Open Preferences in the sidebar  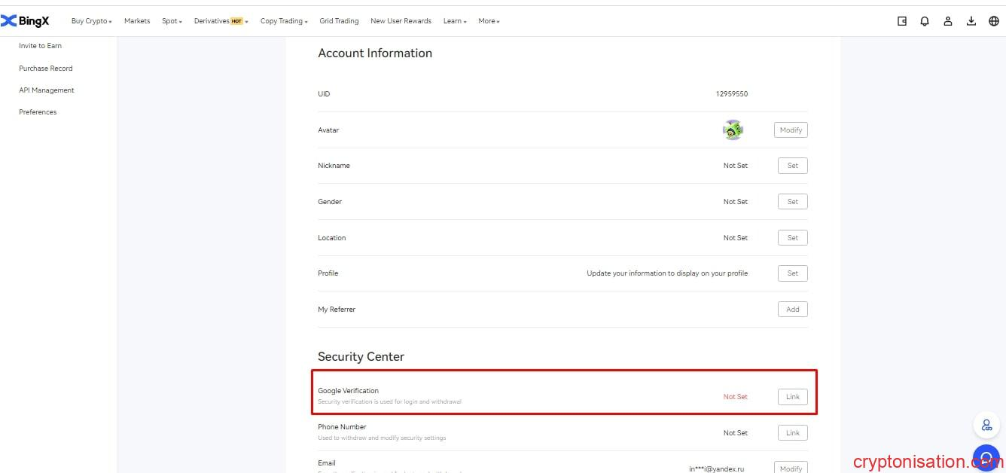(38, 112)
